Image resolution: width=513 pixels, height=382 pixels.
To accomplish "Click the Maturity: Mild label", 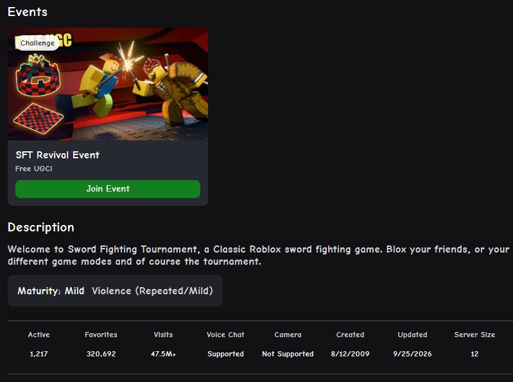I will [x=51, y=290].
